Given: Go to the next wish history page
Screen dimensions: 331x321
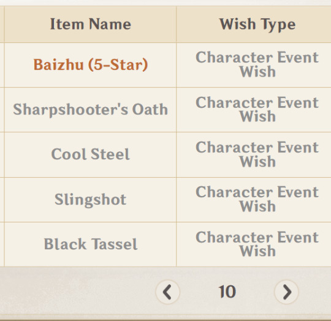Looking at the screenshot, I should pos(286,292).
